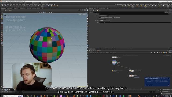
Task: Select the Font (T) shelf tool
Action: pyautogui.click(x=38, y=6)
